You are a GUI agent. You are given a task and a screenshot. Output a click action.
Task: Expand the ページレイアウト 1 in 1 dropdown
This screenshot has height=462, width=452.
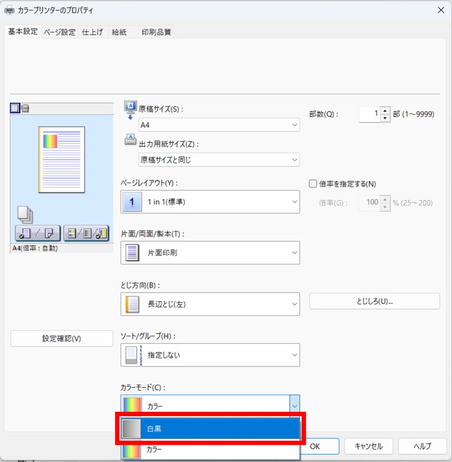coord(210,202)
